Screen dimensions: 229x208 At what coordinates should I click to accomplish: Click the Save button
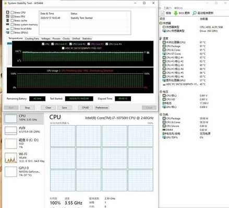click(65, 108)
